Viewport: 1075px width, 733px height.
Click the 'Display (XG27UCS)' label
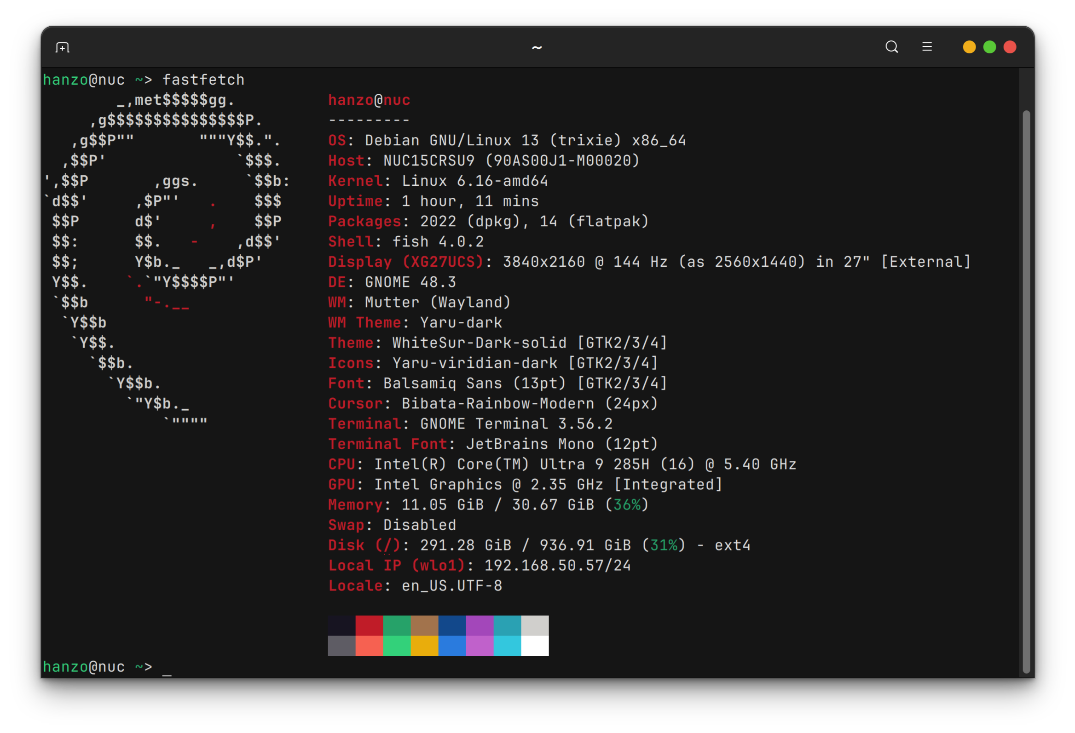406,262
